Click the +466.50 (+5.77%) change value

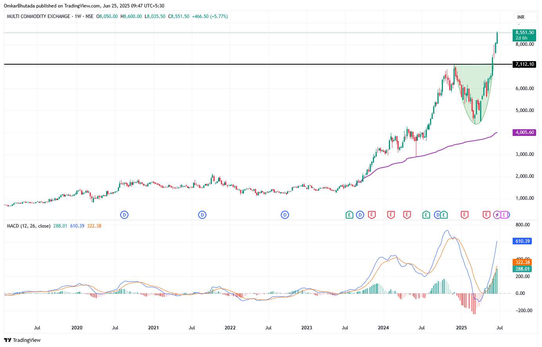pyautogui.click(x=210, y=16)
